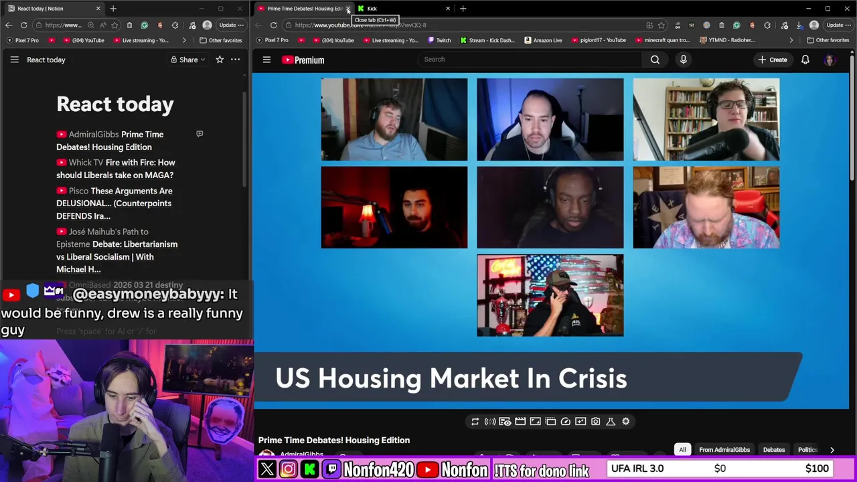Open Downloads icon in YouTube browser toolbar
Screen dimensions: 857x482
click(x=799, y=25)
